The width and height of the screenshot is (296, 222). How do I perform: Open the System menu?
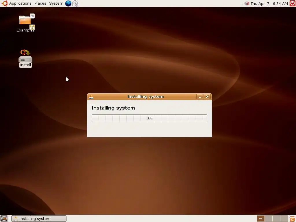coord(56,3)
